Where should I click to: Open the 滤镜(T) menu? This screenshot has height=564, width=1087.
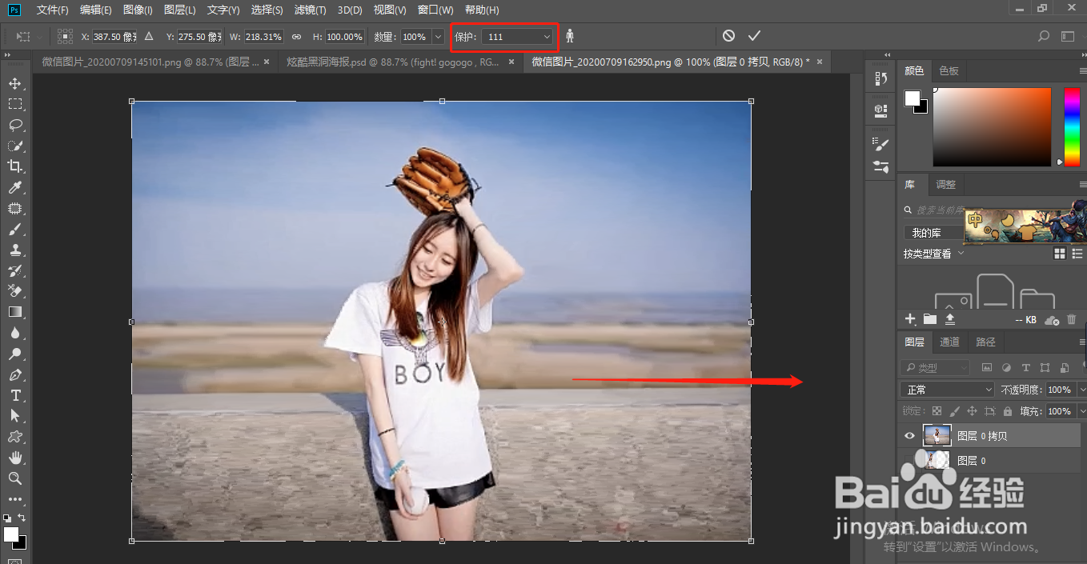pos(310,10)
